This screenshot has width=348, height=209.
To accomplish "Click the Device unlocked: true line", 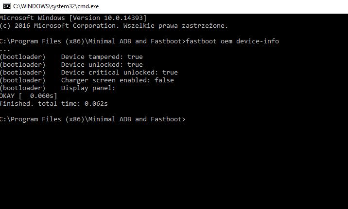I will (x=102, y=64).
